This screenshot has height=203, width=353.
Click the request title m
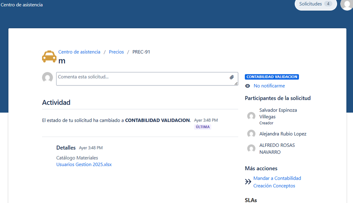point(62,61)
